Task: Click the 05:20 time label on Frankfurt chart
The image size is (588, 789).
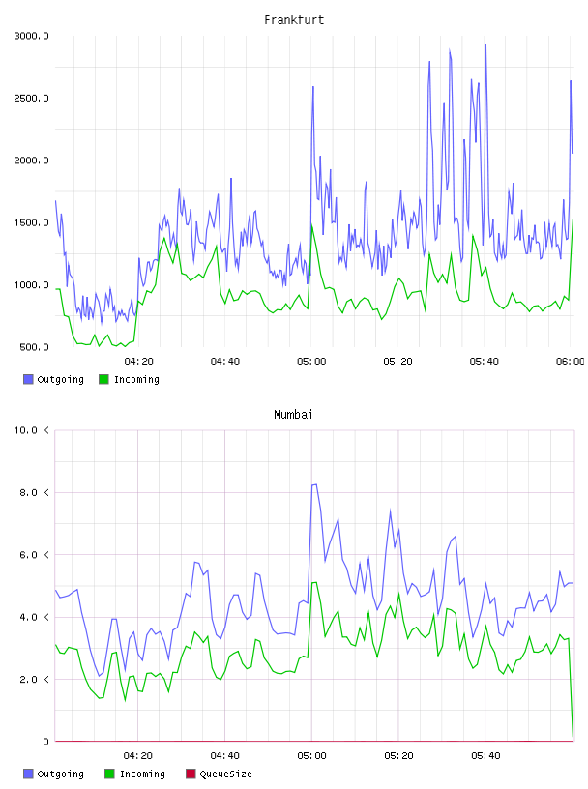Action: 397,362
